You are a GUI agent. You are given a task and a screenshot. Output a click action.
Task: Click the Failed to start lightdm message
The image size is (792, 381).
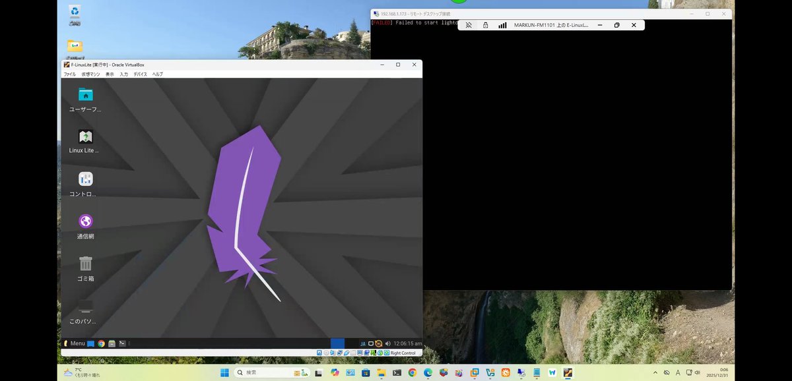pyautogui.click(x=414, y=22)
